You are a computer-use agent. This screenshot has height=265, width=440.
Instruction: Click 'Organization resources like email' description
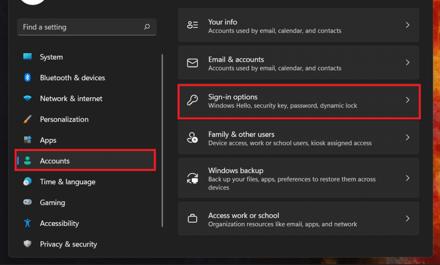tap(283, 224)
